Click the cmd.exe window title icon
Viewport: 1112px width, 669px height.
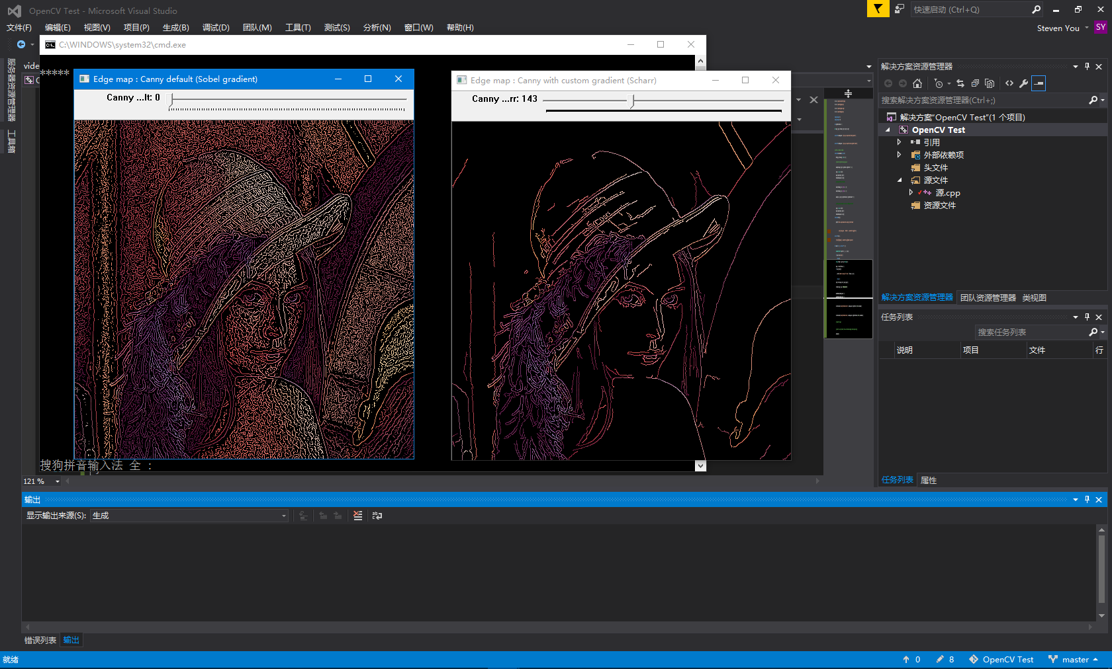pyautogui.click(x=50, y=45)
